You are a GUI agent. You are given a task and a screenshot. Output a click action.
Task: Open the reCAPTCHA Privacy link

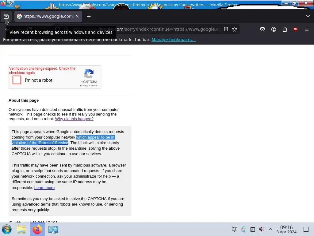pyautogui.click(x=84, y=86)
